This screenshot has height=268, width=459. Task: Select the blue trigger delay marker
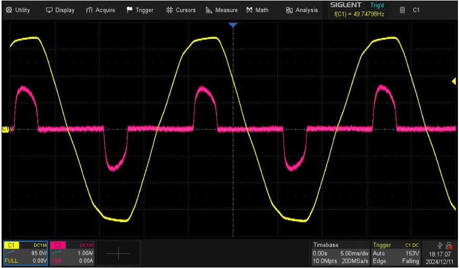click(x=233, y=25)
